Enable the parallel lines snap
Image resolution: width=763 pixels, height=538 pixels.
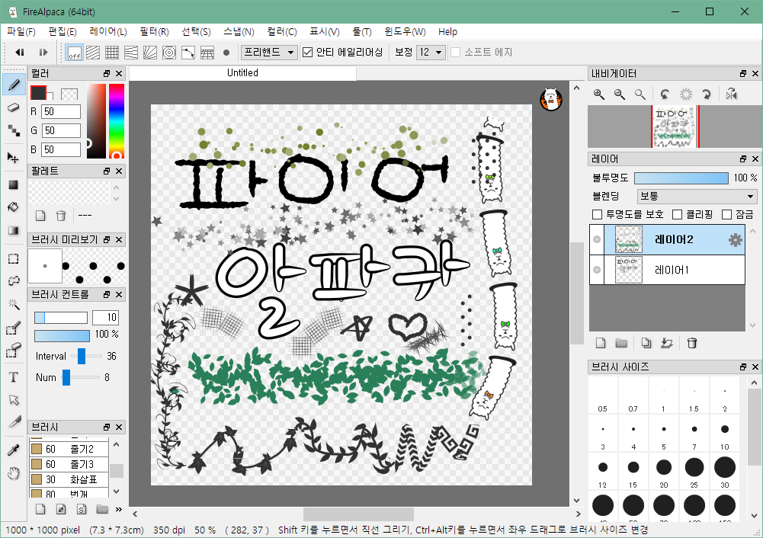pos(93,53)
